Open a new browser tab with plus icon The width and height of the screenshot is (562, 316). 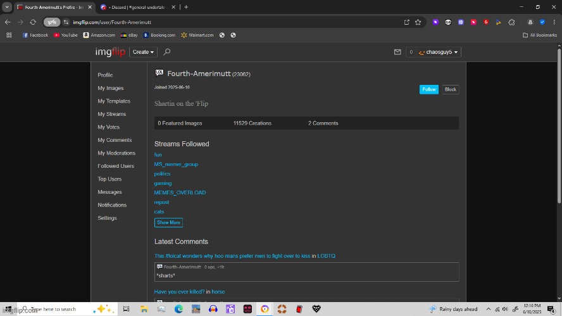pyautogui.click(x=186, y=7)
